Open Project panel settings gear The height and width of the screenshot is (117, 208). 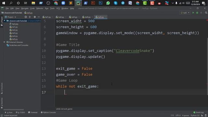(35, 17)
